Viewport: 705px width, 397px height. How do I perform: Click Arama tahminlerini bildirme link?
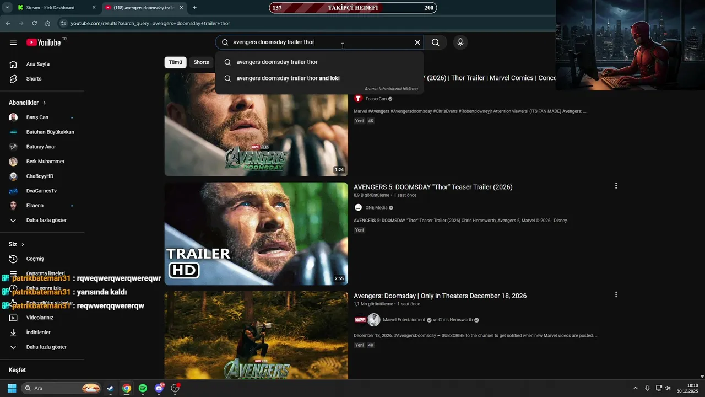[391, 89]
